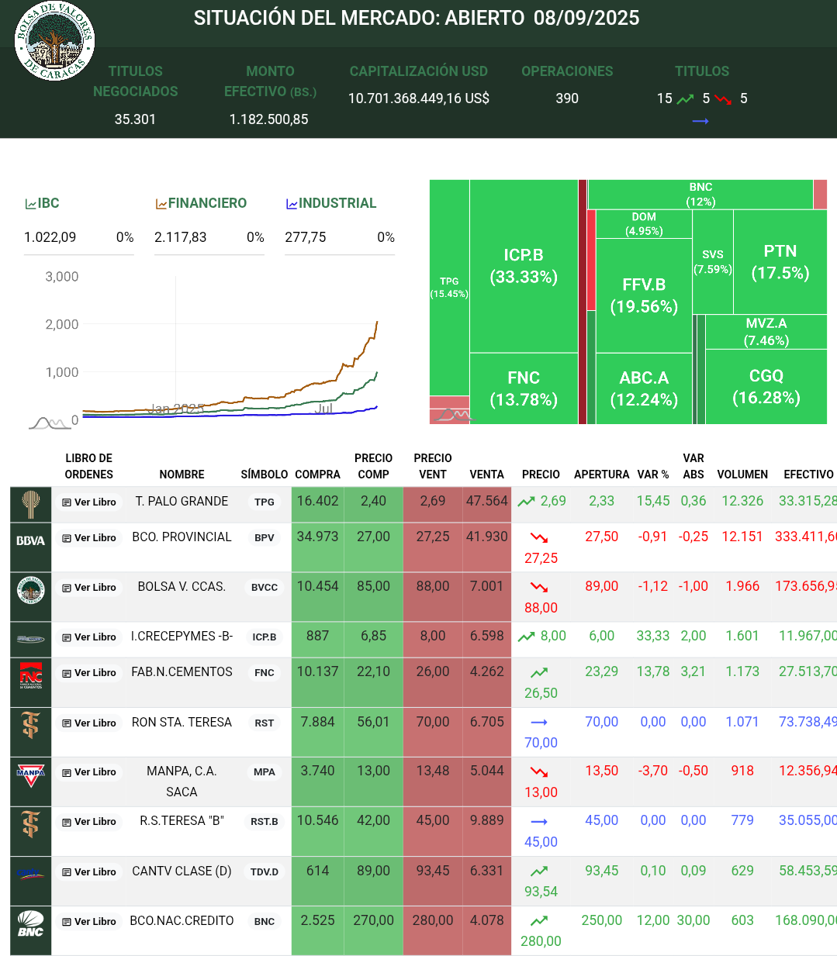
Task: Click the TPG symbol badge
Action: (x=265, y=502)
